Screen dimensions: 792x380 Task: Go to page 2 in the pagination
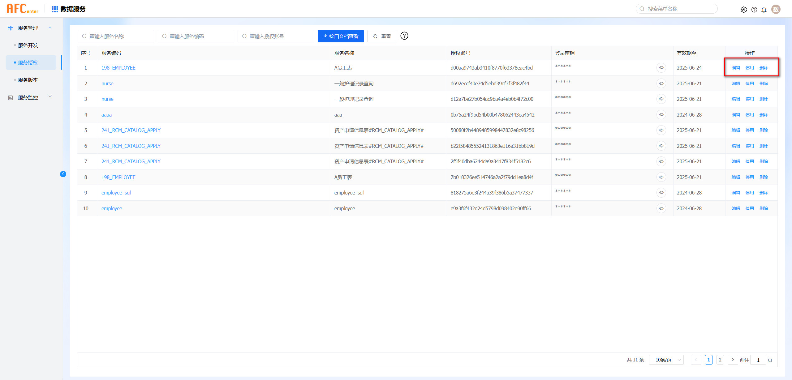click(x=720, y=360)
